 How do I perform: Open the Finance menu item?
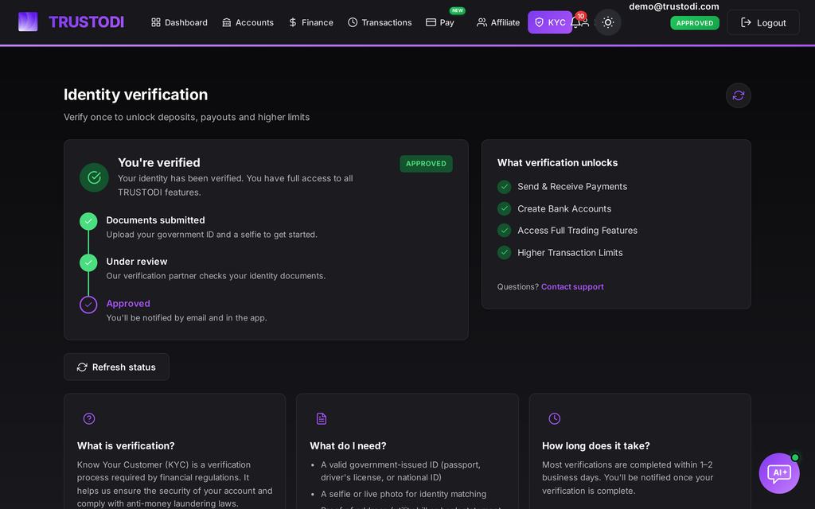(311, 22)
